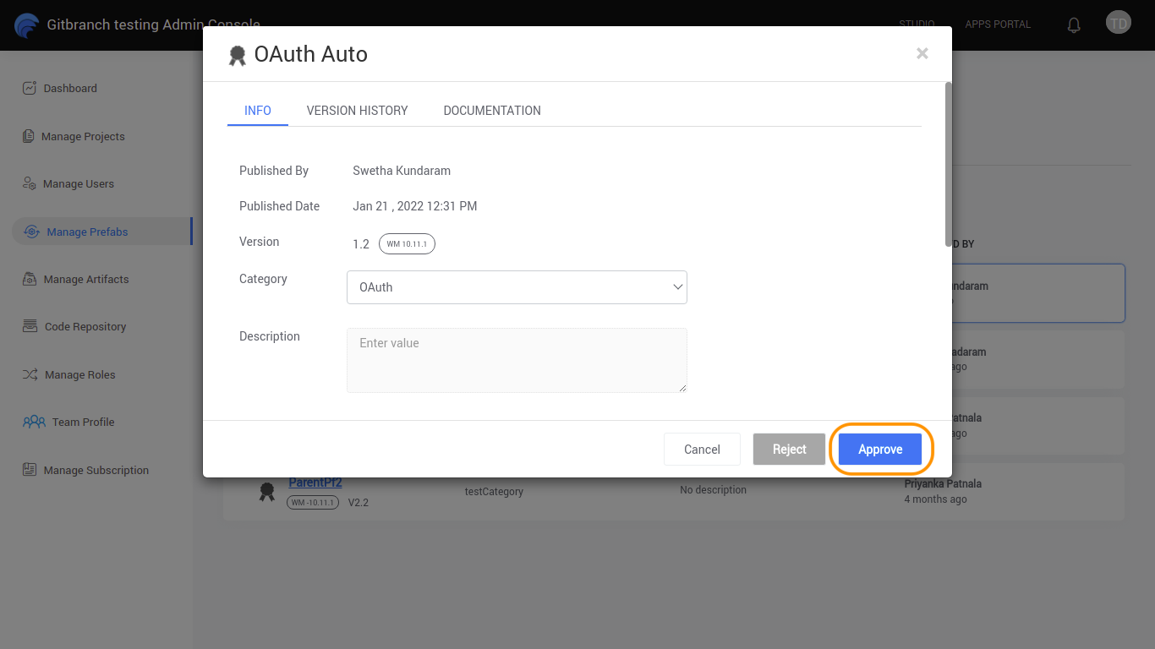Click the Team Profile people icon
Viewport: 1155px width, 649px height.
click(x=34, y=422)
